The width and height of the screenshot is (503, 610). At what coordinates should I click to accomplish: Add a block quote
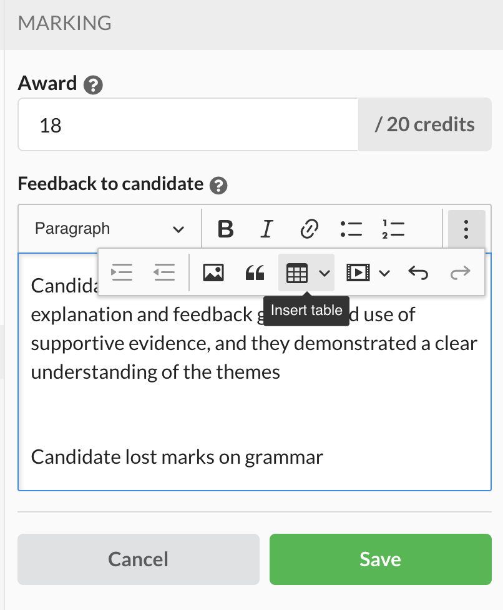[255, 272]
